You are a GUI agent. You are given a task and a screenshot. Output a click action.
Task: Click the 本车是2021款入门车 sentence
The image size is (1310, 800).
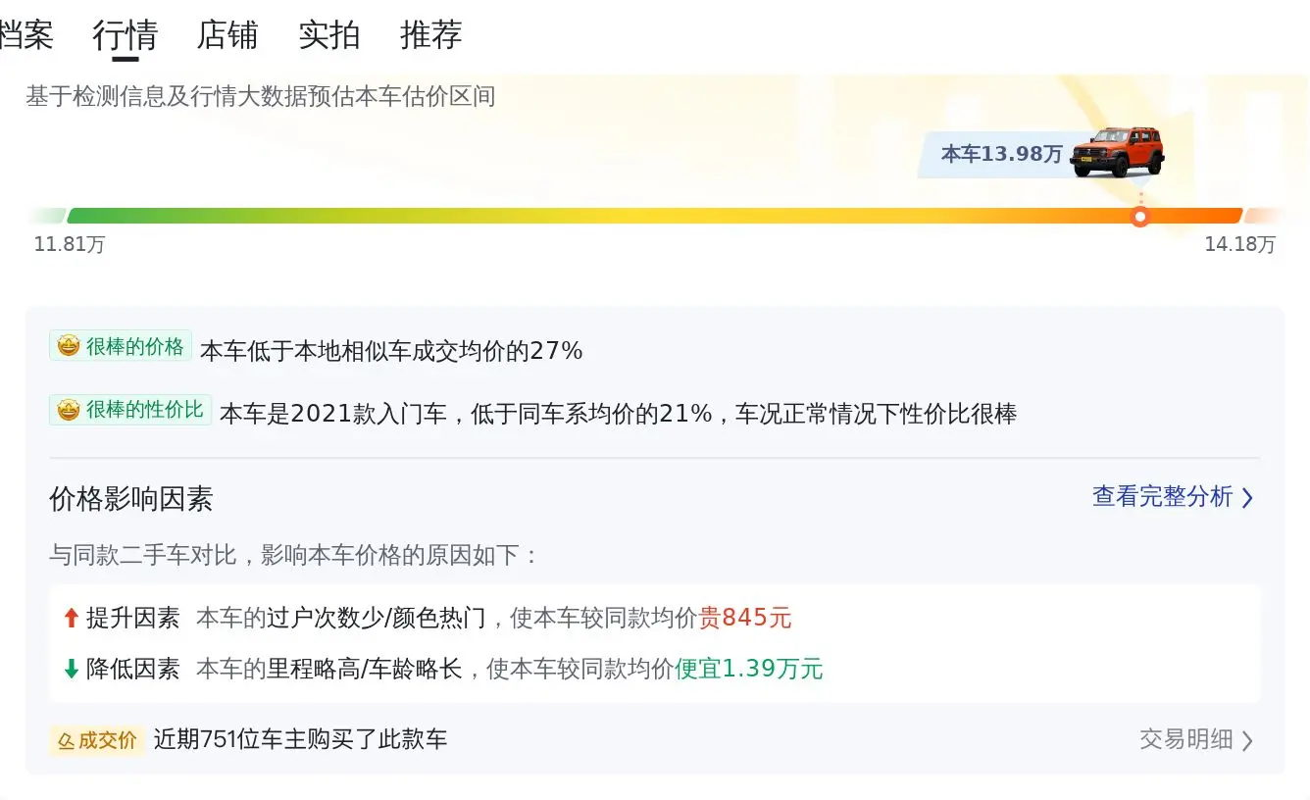tap(618, 414)
